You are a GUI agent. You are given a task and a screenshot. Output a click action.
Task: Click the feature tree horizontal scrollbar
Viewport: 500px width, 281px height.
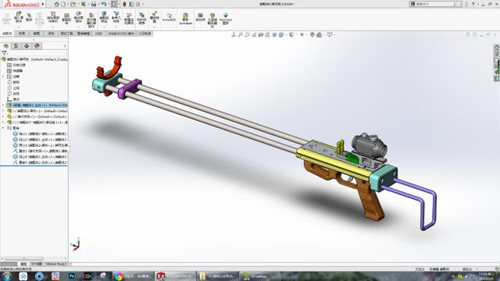[24, 258]
